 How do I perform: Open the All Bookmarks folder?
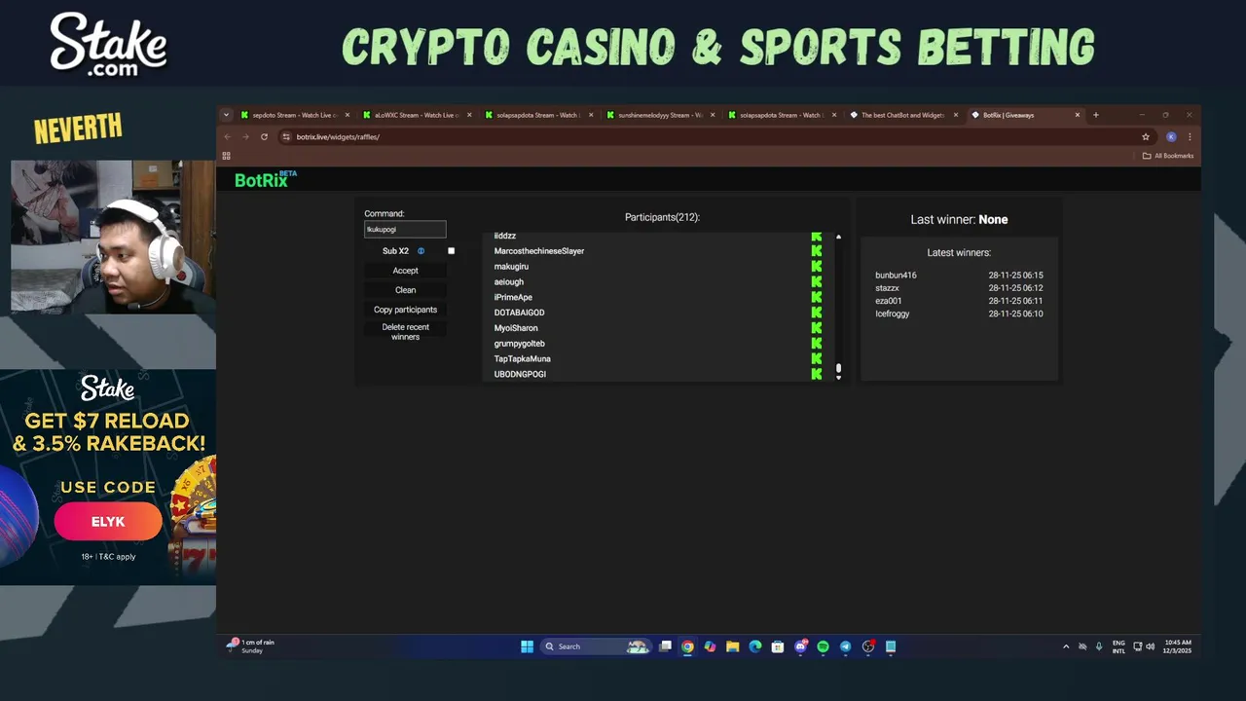(x=1167, y=156)
